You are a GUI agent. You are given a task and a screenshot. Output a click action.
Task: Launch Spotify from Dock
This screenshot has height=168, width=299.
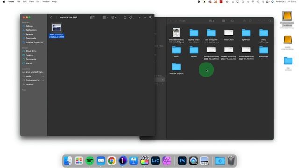[90, 161]
